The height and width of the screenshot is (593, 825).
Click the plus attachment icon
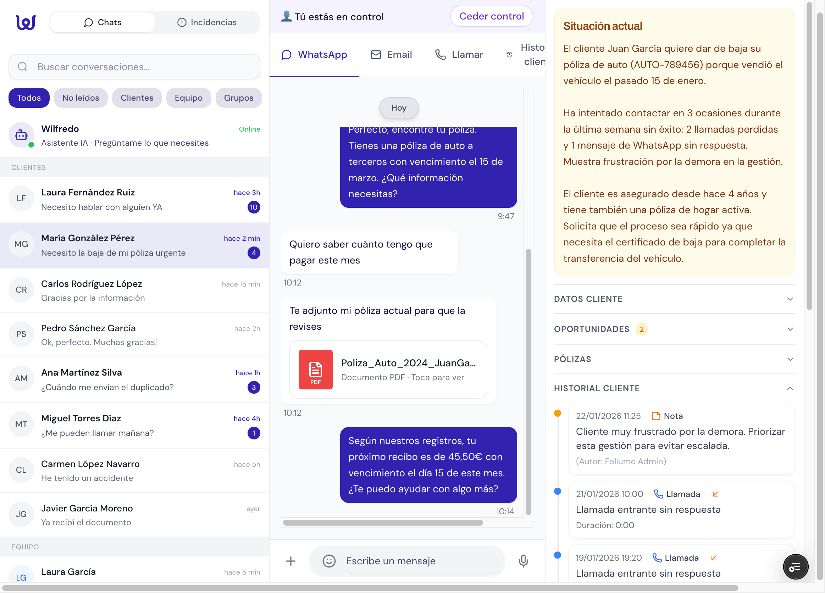[290, 561]
